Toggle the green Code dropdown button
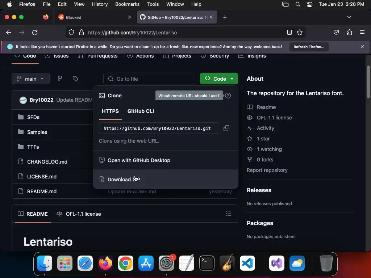Screen dimensions: 371x278 tap(219, 79)
